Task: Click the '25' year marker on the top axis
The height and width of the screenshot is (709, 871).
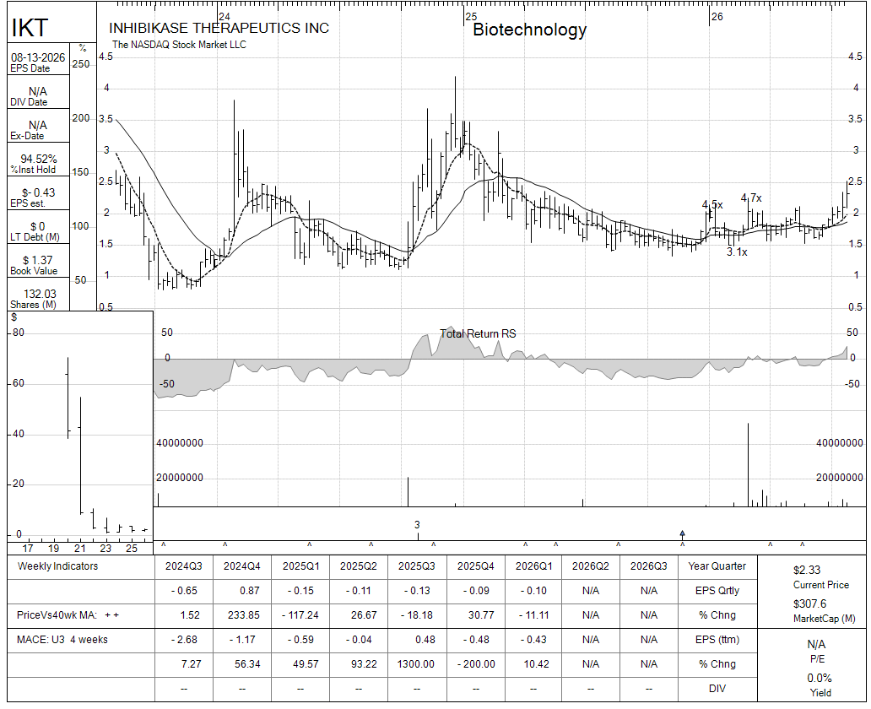Action: (x=471, y=17)
